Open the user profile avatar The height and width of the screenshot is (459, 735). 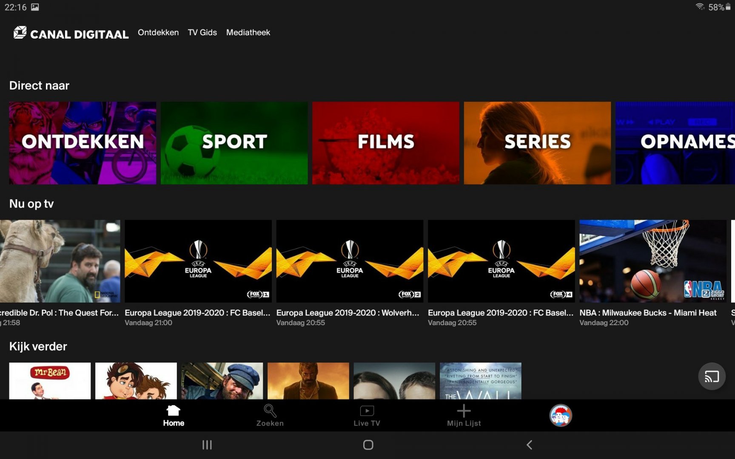pos(560,415)
